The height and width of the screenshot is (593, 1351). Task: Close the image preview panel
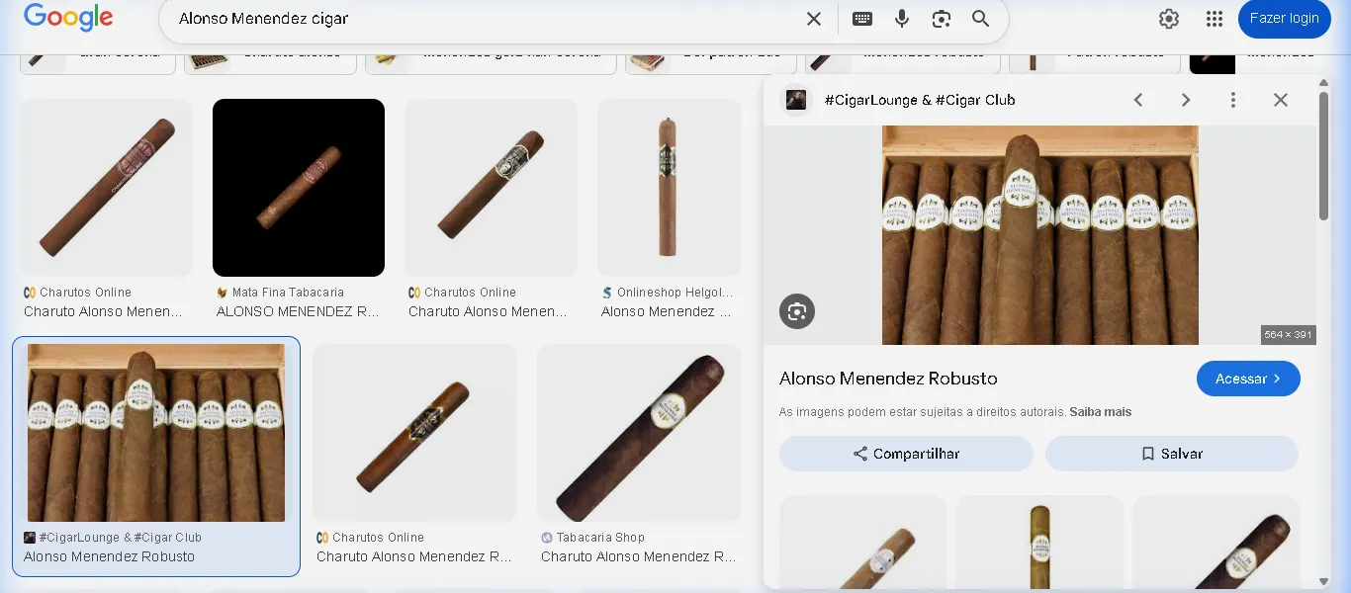(1281, 100)
